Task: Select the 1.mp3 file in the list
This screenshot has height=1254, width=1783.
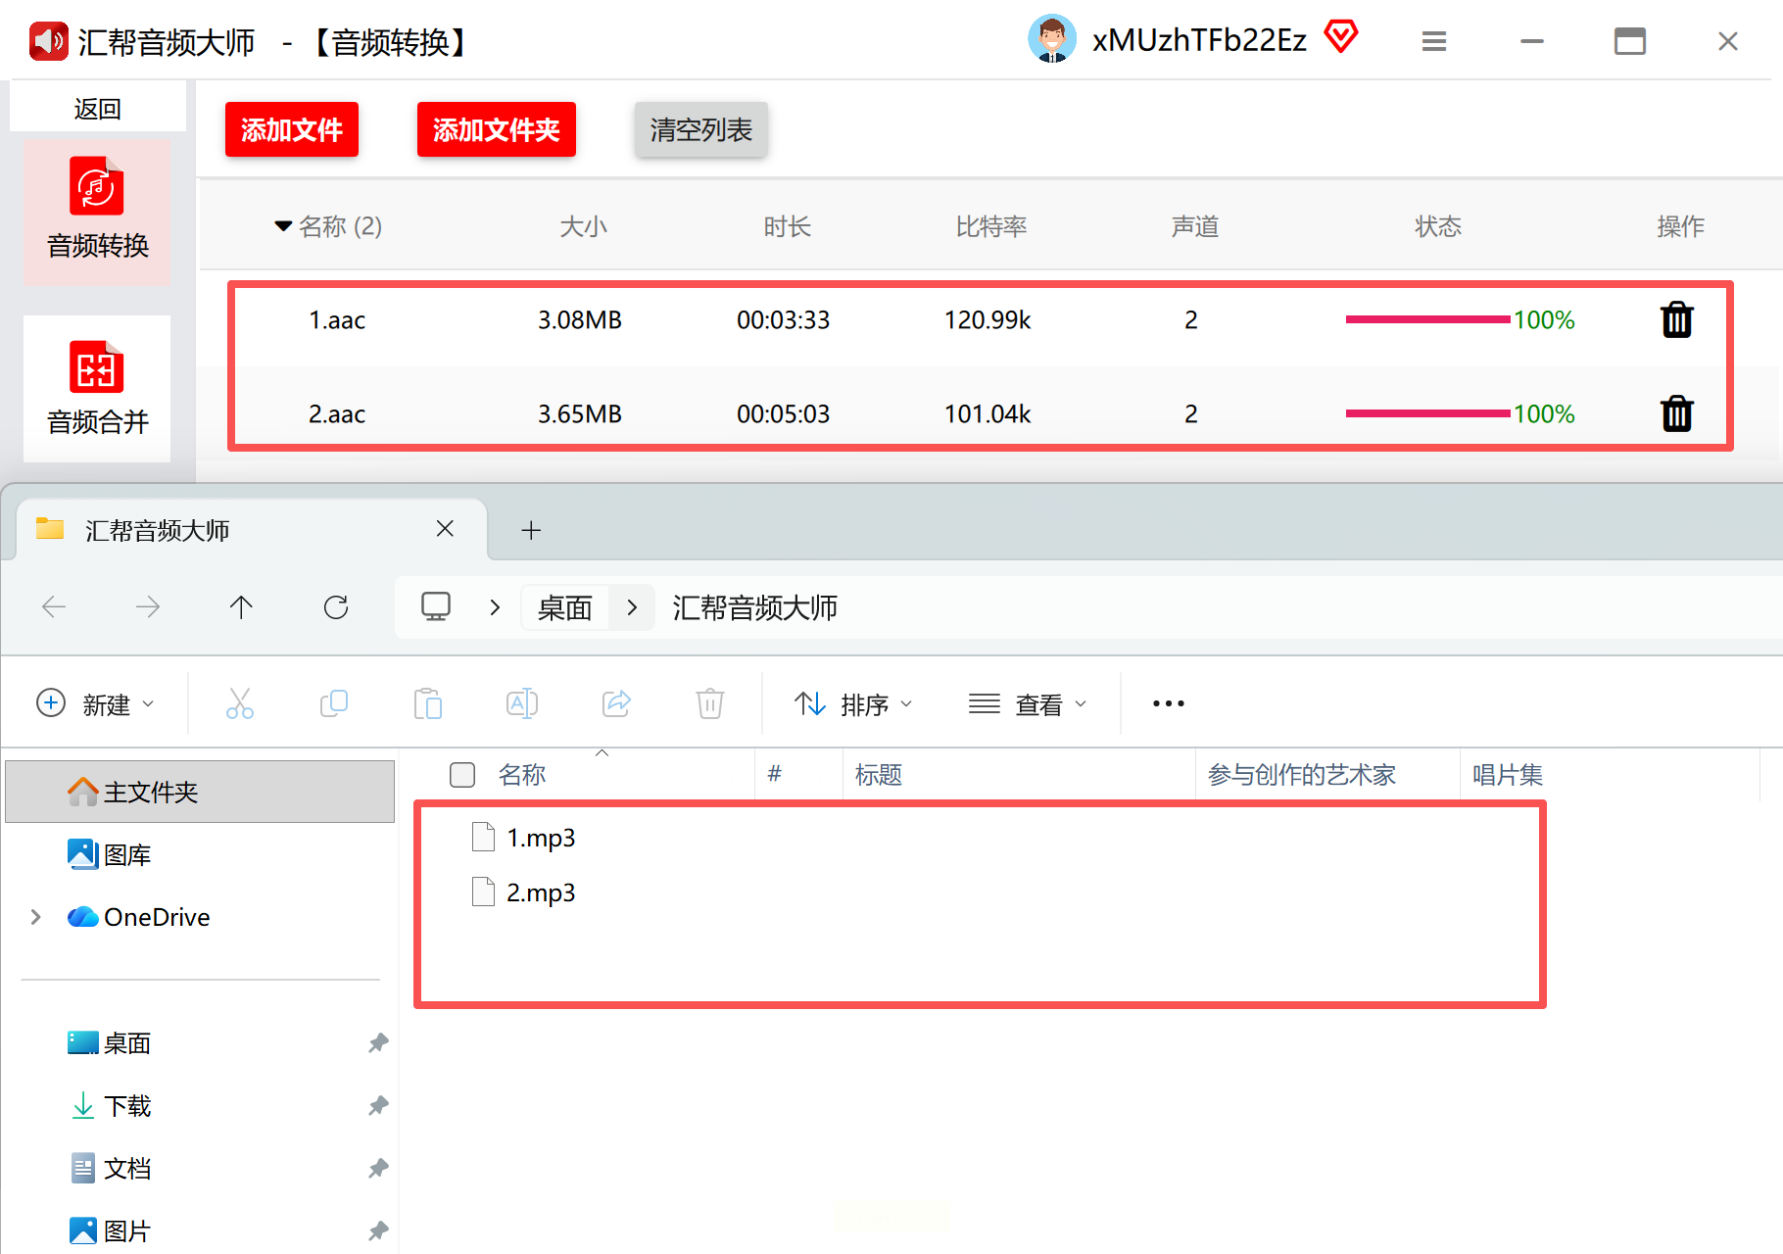Action: [x=541, y=838]
